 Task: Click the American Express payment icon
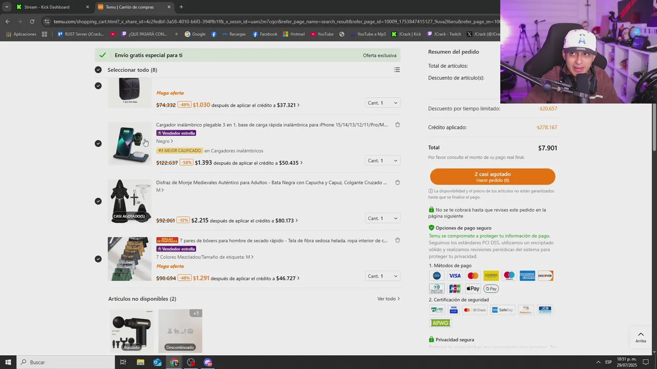pyautogui.click(x=527, y=276)
